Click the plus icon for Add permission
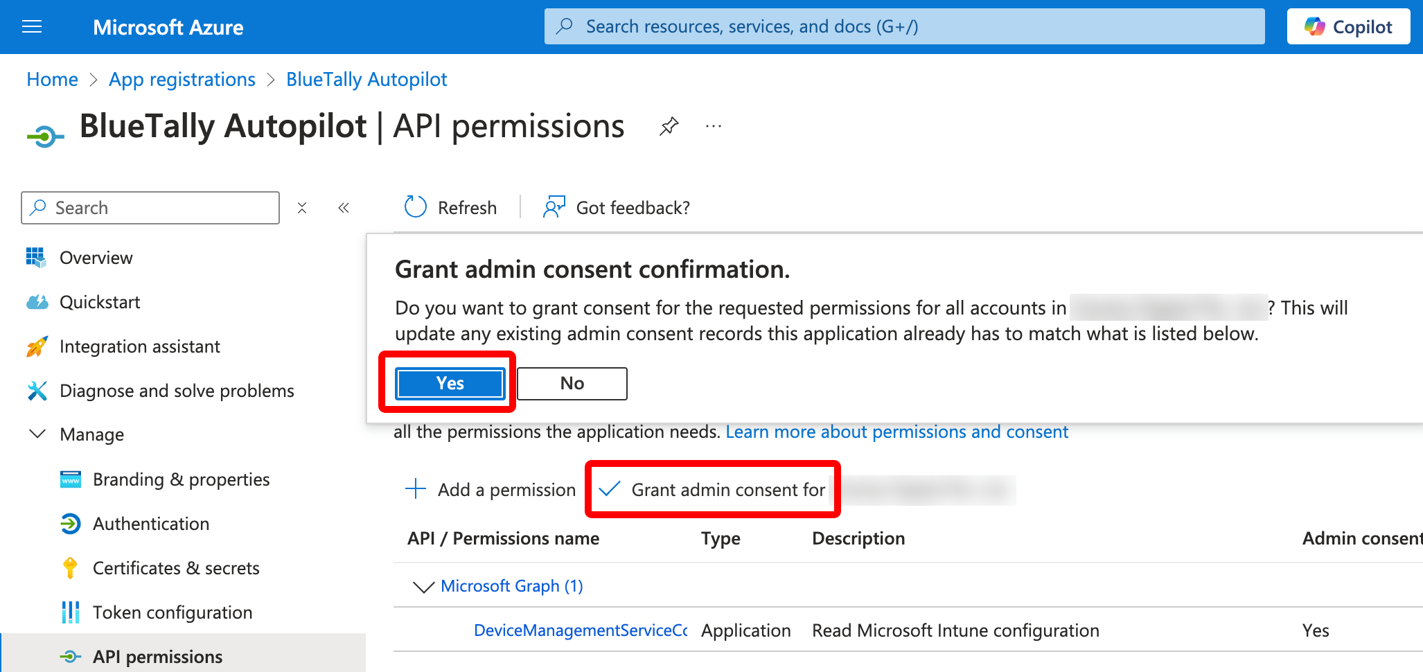 point(416,489)
